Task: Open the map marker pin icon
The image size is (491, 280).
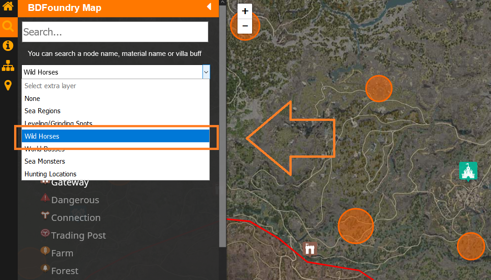Action: pos(8,85)
